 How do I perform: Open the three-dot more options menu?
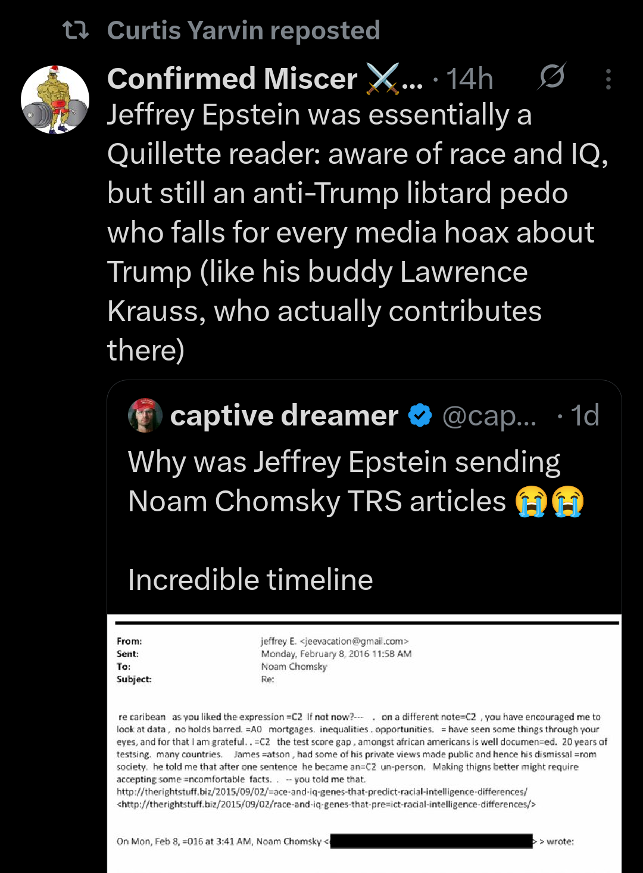tap(608, 78)
